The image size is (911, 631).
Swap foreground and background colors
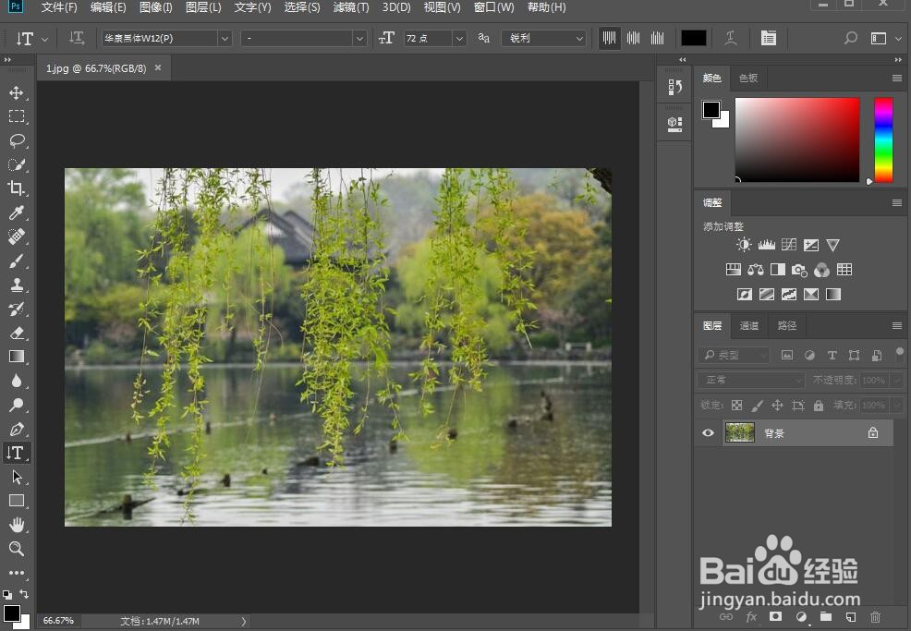tap(24, 594)
